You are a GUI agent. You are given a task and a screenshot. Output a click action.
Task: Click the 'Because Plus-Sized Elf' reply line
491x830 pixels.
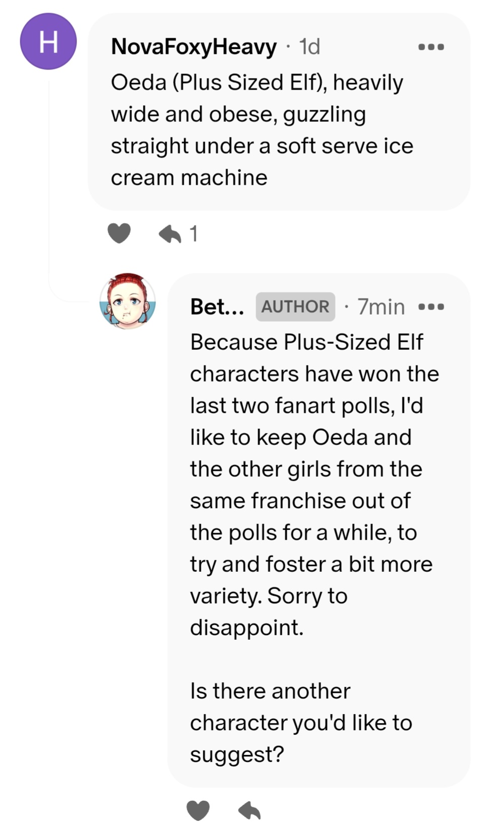click(306, 342)
